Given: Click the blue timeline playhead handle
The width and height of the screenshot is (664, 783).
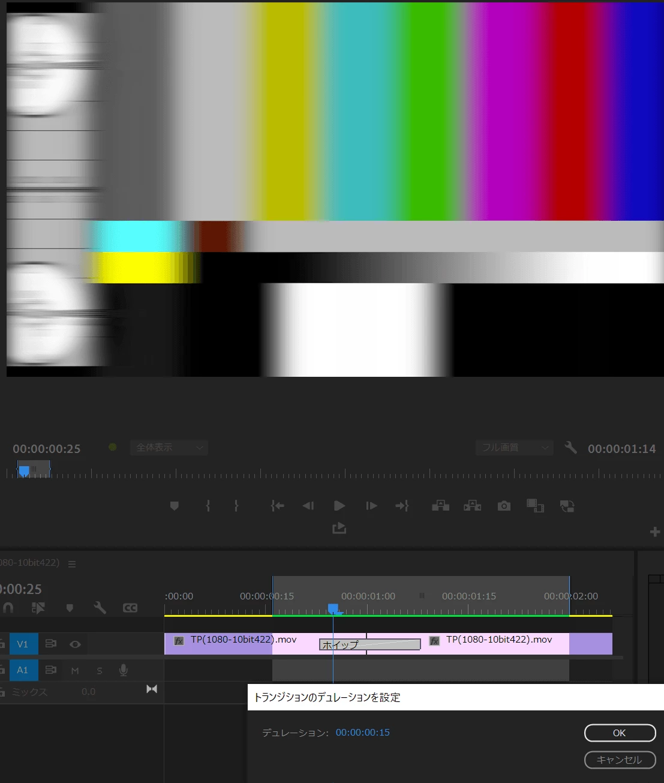Looking at the screenshot, I should 333,609.
